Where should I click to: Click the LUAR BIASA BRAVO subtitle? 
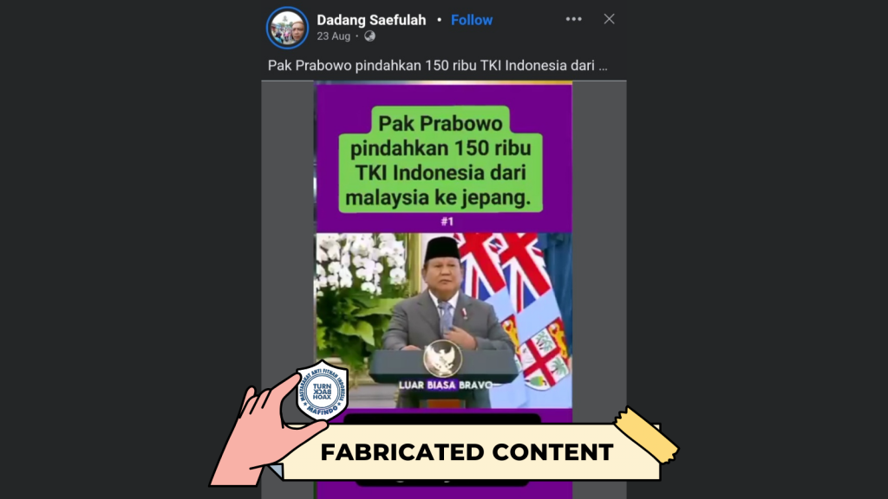tap(446, 386)
